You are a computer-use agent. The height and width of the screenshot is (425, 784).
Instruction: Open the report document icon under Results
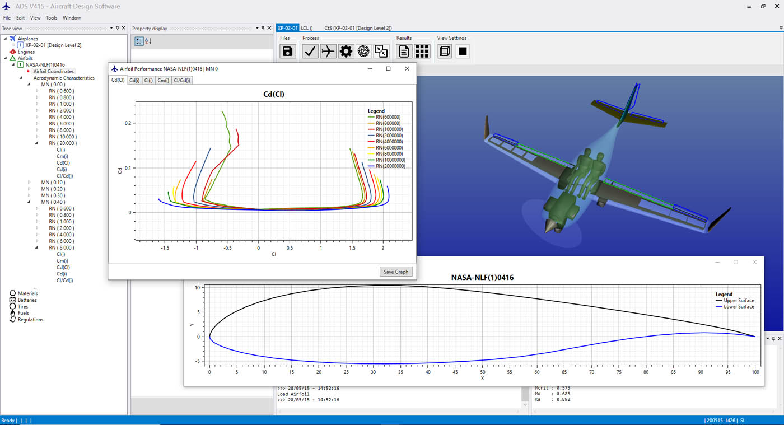point(404,51)
